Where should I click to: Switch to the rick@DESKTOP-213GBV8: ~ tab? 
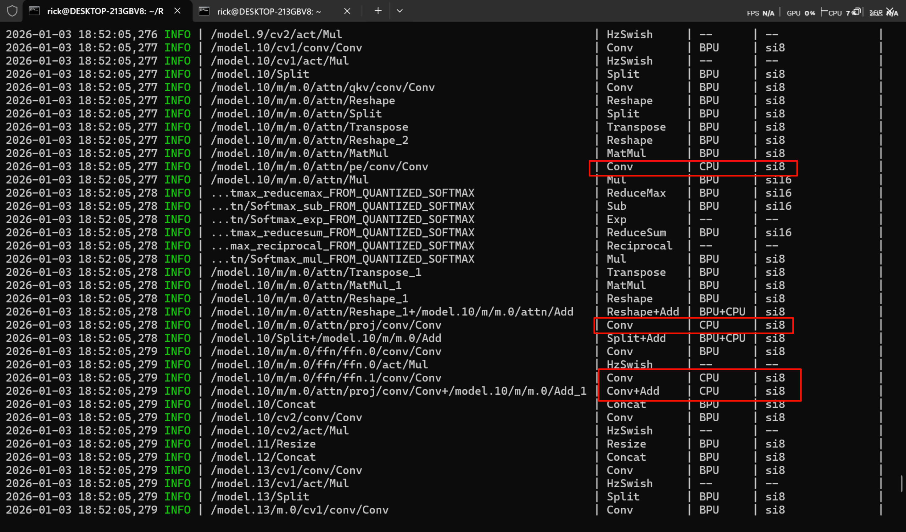pyautogui.click(x=269, y=12)
